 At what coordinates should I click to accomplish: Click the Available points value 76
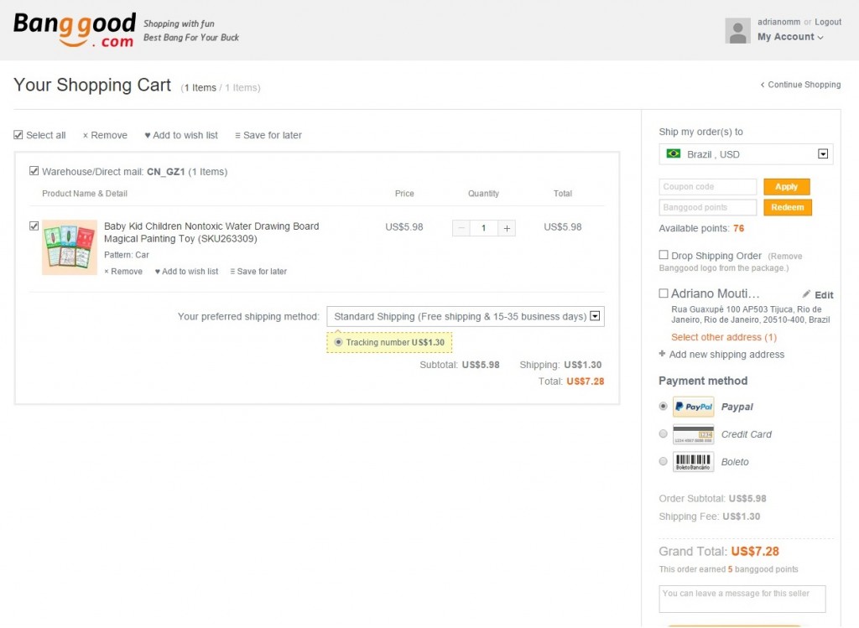coord(738,228)
